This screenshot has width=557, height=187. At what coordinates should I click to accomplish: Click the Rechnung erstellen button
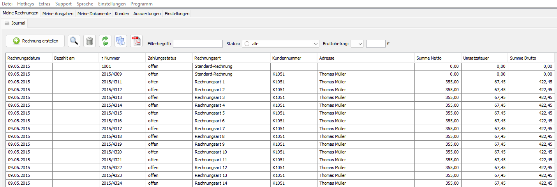coord(35,41)
